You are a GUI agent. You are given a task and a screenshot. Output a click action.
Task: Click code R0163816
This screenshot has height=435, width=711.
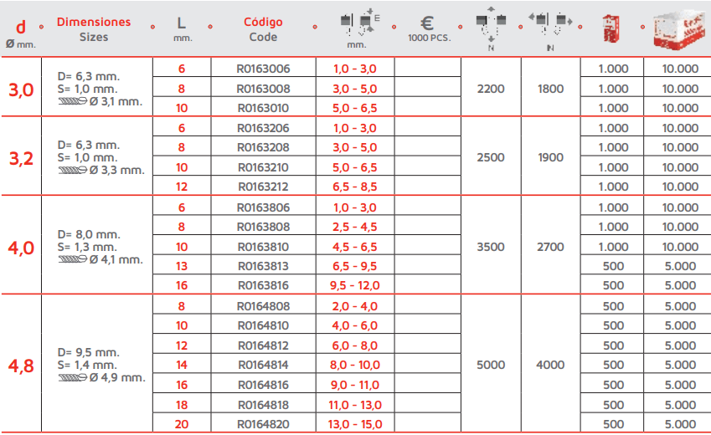click(263, 285)
